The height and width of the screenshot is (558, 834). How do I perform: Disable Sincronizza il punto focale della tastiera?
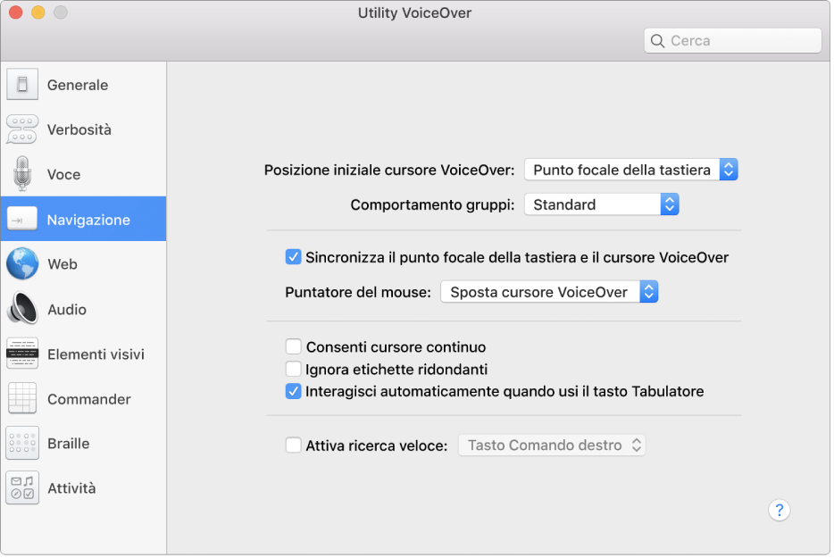coord(293,257)
